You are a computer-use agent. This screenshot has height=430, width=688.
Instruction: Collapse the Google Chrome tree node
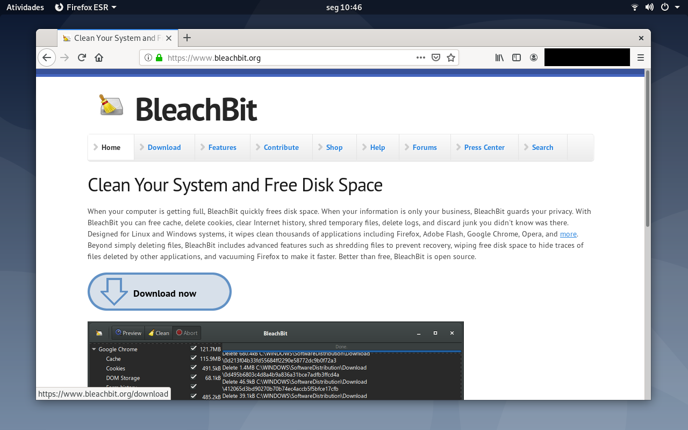(x=94, y=349)
